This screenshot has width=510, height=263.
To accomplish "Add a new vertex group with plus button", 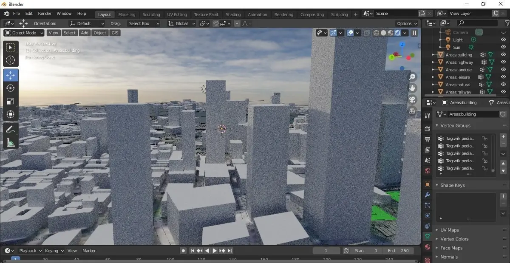I will [x=503, y=137].
